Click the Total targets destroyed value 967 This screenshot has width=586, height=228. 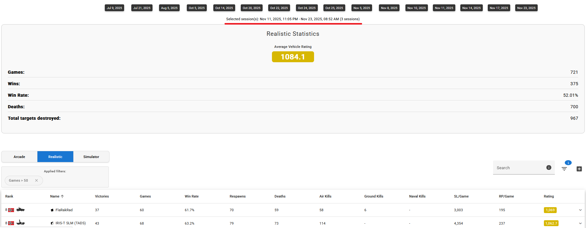point(574,118)
